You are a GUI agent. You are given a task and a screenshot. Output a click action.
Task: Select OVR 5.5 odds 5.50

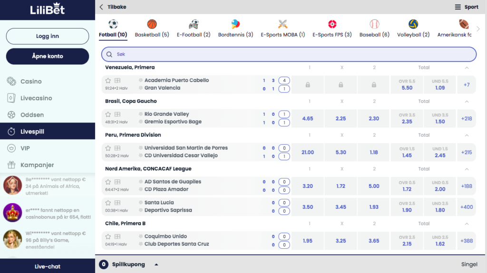pos(407,85)
